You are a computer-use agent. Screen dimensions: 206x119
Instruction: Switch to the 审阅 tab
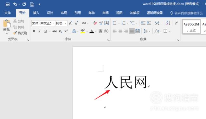[105, 13]
